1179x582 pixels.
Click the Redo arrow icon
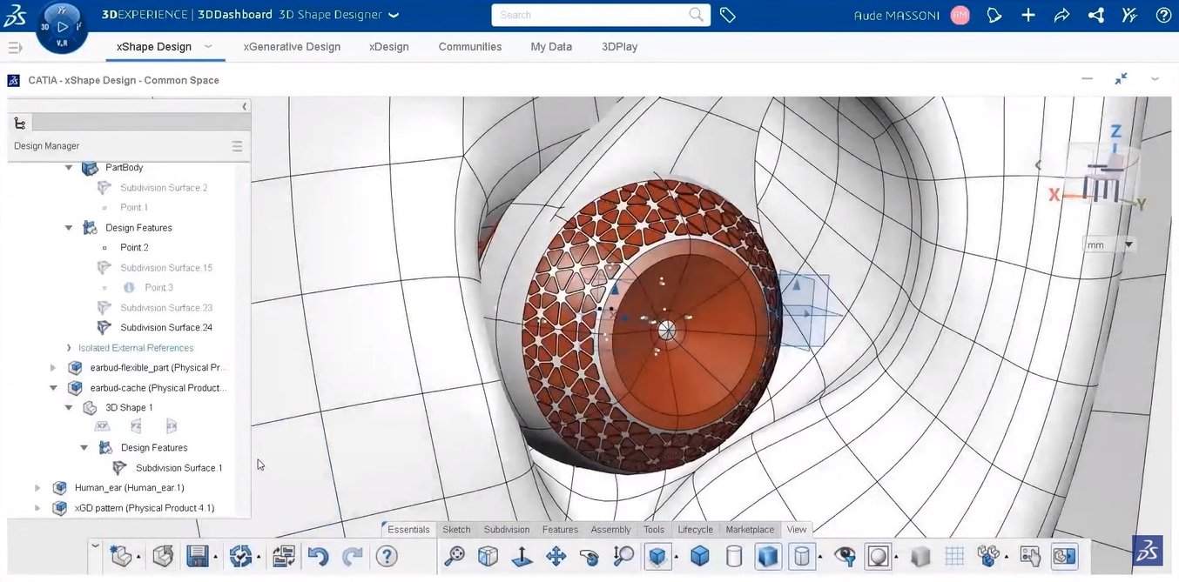351,555
